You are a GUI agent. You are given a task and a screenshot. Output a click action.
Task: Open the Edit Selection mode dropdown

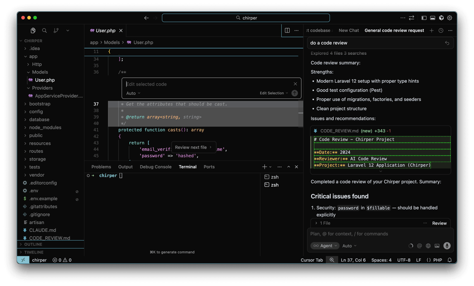[274, 93]
